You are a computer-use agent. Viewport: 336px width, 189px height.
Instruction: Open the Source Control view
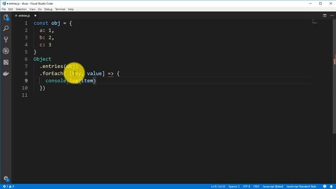(x=6, y=39)
